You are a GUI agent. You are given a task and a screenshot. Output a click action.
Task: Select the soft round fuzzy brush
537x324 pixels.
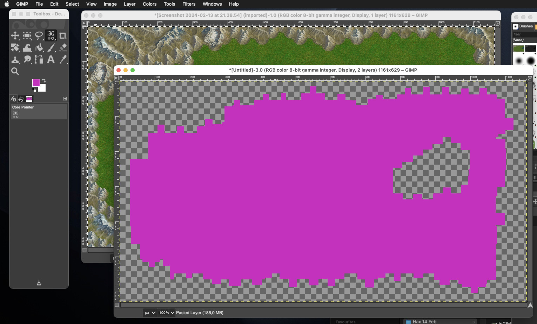pyautogui.click(x=519, y=61)
